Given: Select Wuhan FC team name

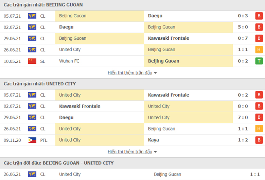Looking at the screenshot, I should tap(69, 61).
